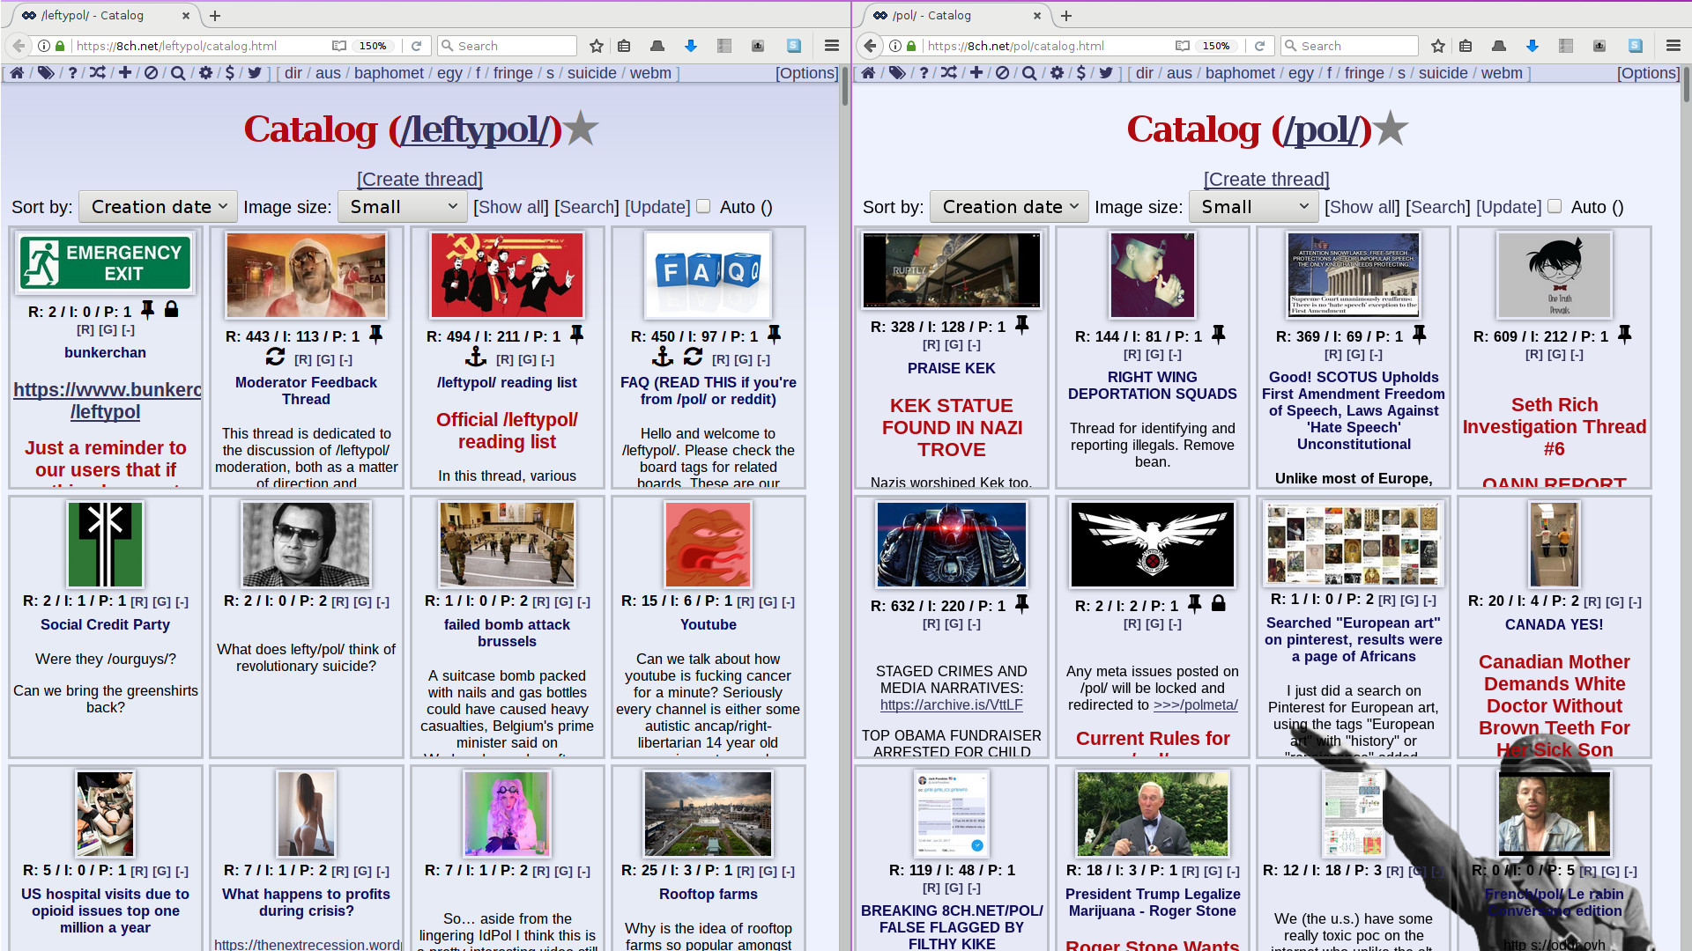Click the [Options] link in left pane
The image size is (1692, 951).
(x=806, y=73)
